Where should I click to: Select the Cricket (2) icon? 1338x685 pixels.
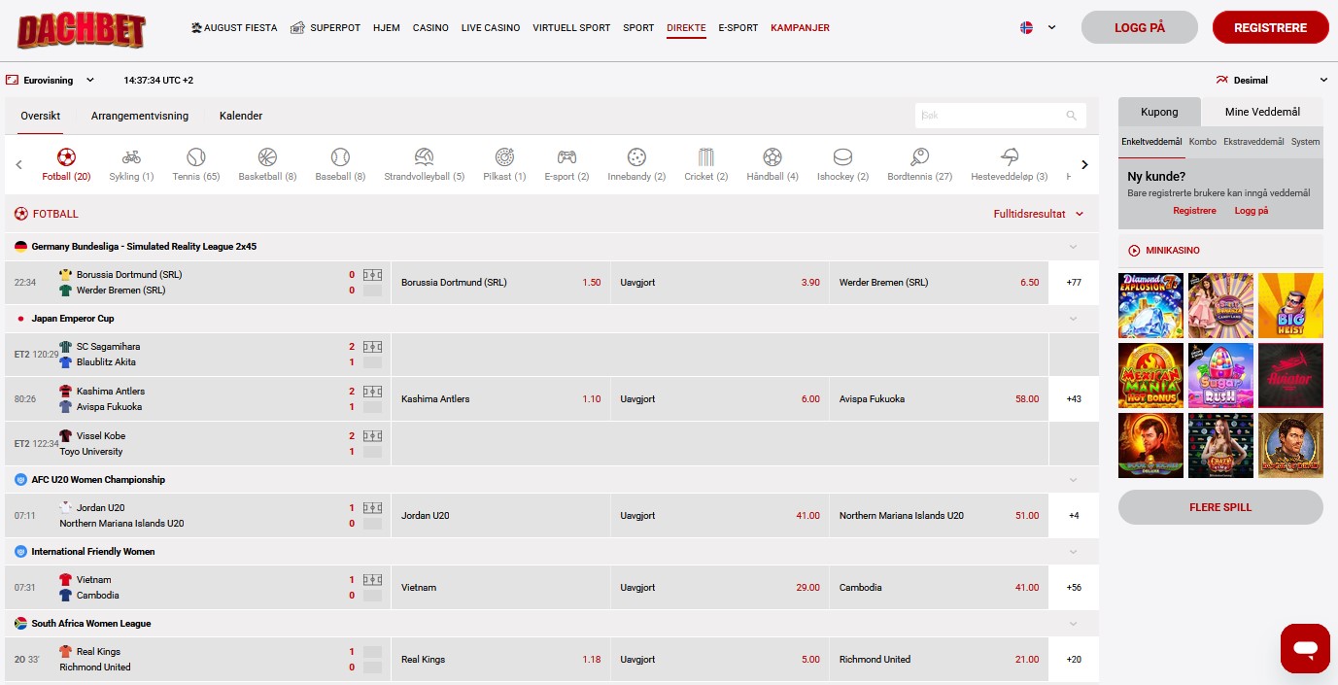pos(705,157)
